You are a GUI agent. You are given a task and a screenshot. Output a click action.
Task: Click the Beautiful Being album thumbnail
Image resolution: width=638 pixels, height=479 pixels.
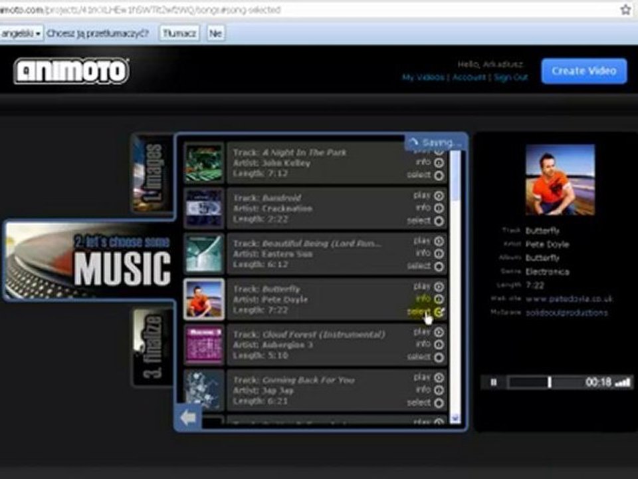coord(203,253)
